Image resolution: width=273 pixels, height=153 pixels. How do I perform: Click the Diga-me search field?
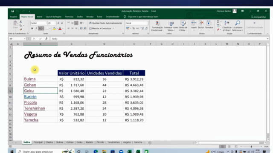[143, 17]
